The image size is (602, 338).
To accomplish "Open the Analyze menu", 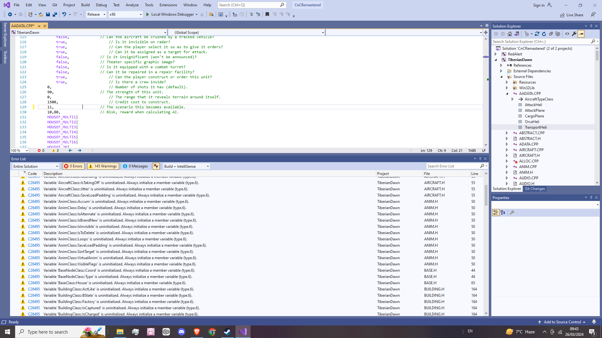I will (x=132, y=5).
